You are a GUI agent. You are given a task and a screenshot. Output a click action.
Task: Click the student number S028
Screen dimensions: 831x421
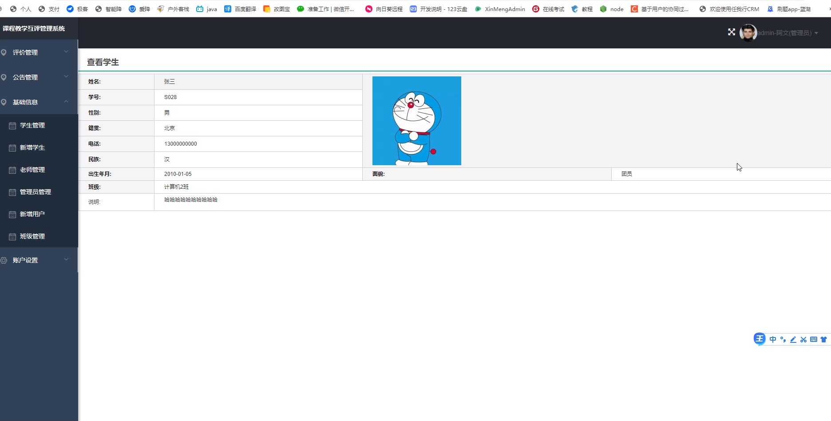click(x=170, y=97)
